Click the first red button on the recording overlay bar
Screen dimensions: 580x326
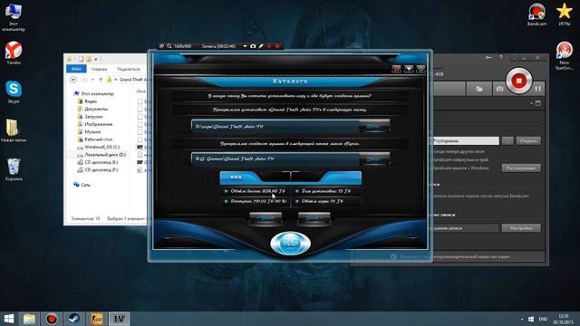pos(269,46)
